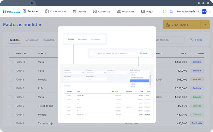
Task: Click the Nº FACTURA column header
Action: tap(21, 54)
